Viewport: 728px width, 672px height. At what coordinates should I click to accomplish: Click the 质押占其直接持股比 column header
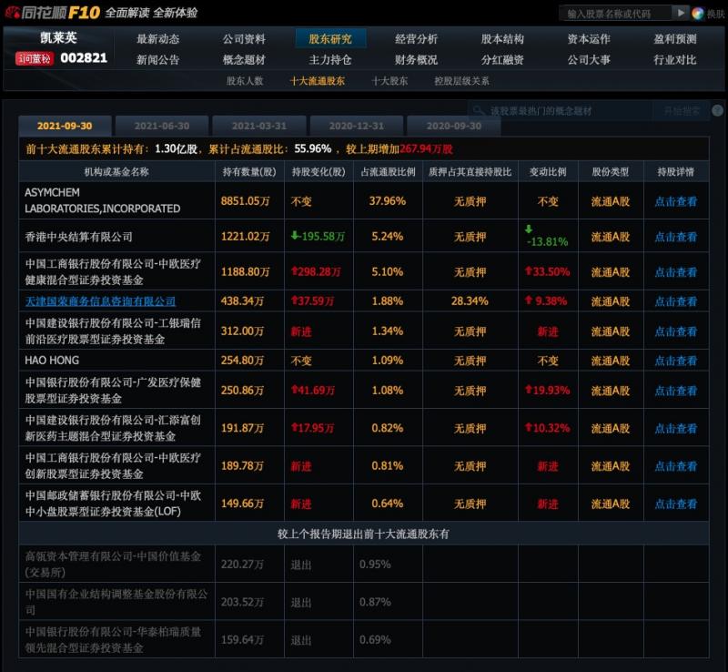(470, 172)
